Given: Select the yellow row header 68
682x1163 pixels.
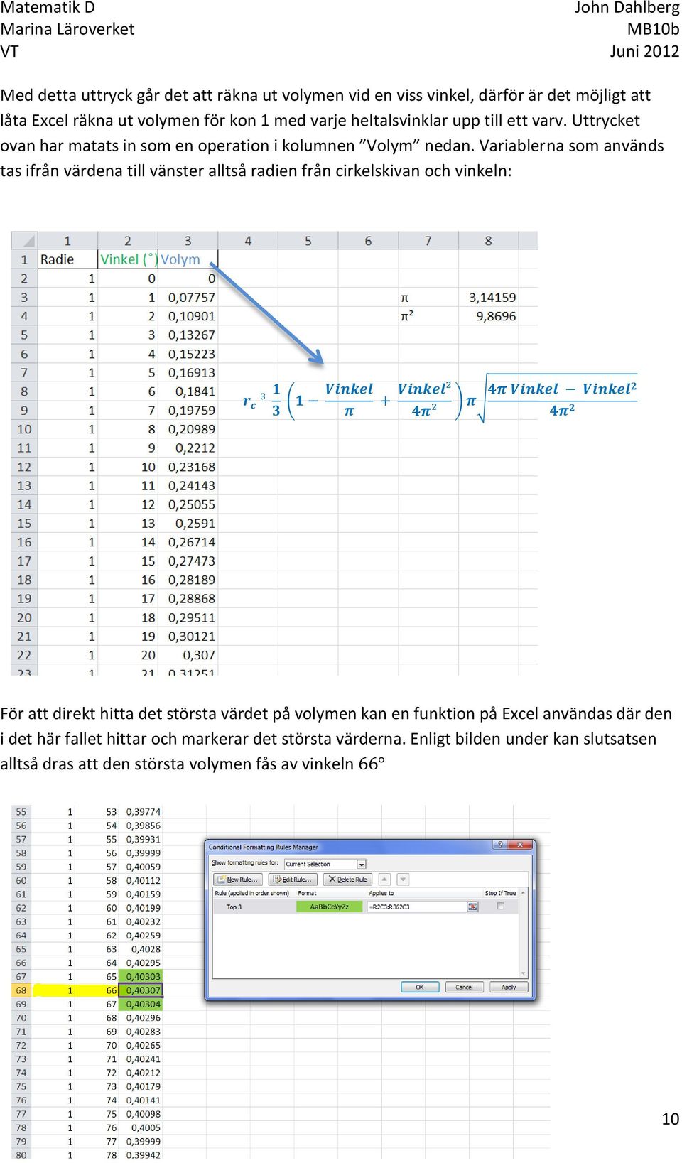Looking at the screenshot, I should 22,990.
